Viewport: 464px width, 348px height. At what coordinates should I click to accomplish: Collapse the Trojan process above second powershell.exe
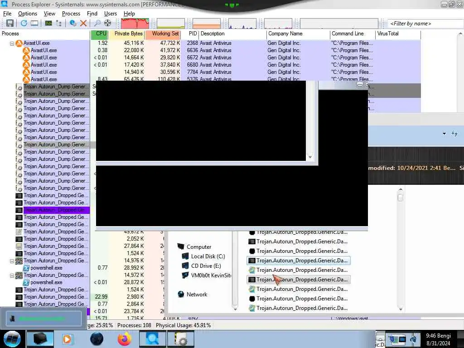coord(12,275)
